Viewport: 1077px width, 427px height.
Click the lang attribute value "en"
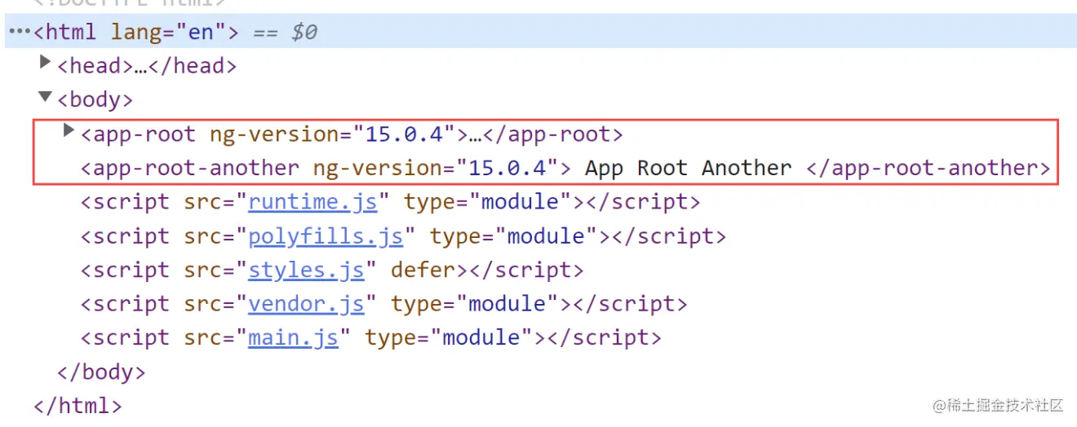click(202, 32)
